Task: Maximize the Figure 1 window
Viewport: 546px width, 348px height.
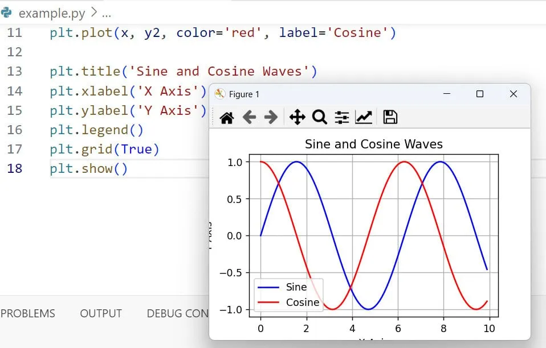Action: click(480, 94)
